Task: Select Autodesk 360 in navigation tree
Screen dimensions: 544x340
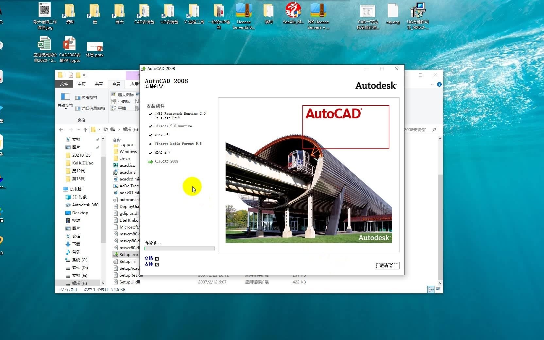Action: [x=82, y=205]
